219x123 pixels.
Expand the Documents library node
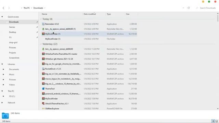(x=3, y=69)
